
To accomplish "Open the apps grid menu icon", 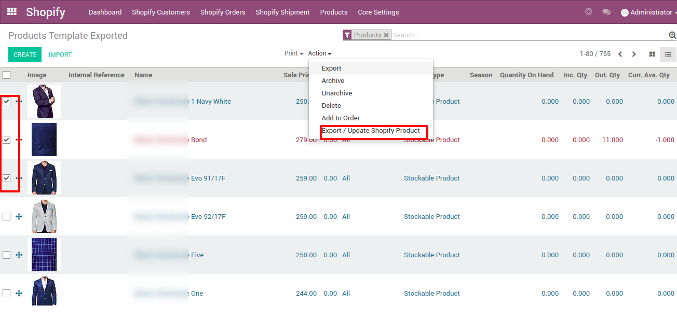I will coord(11,12).
